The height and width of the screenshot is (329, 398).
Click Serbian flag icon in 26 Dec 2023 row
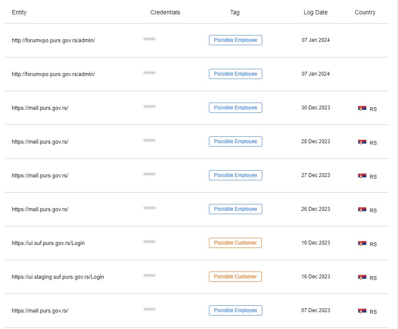362,209
